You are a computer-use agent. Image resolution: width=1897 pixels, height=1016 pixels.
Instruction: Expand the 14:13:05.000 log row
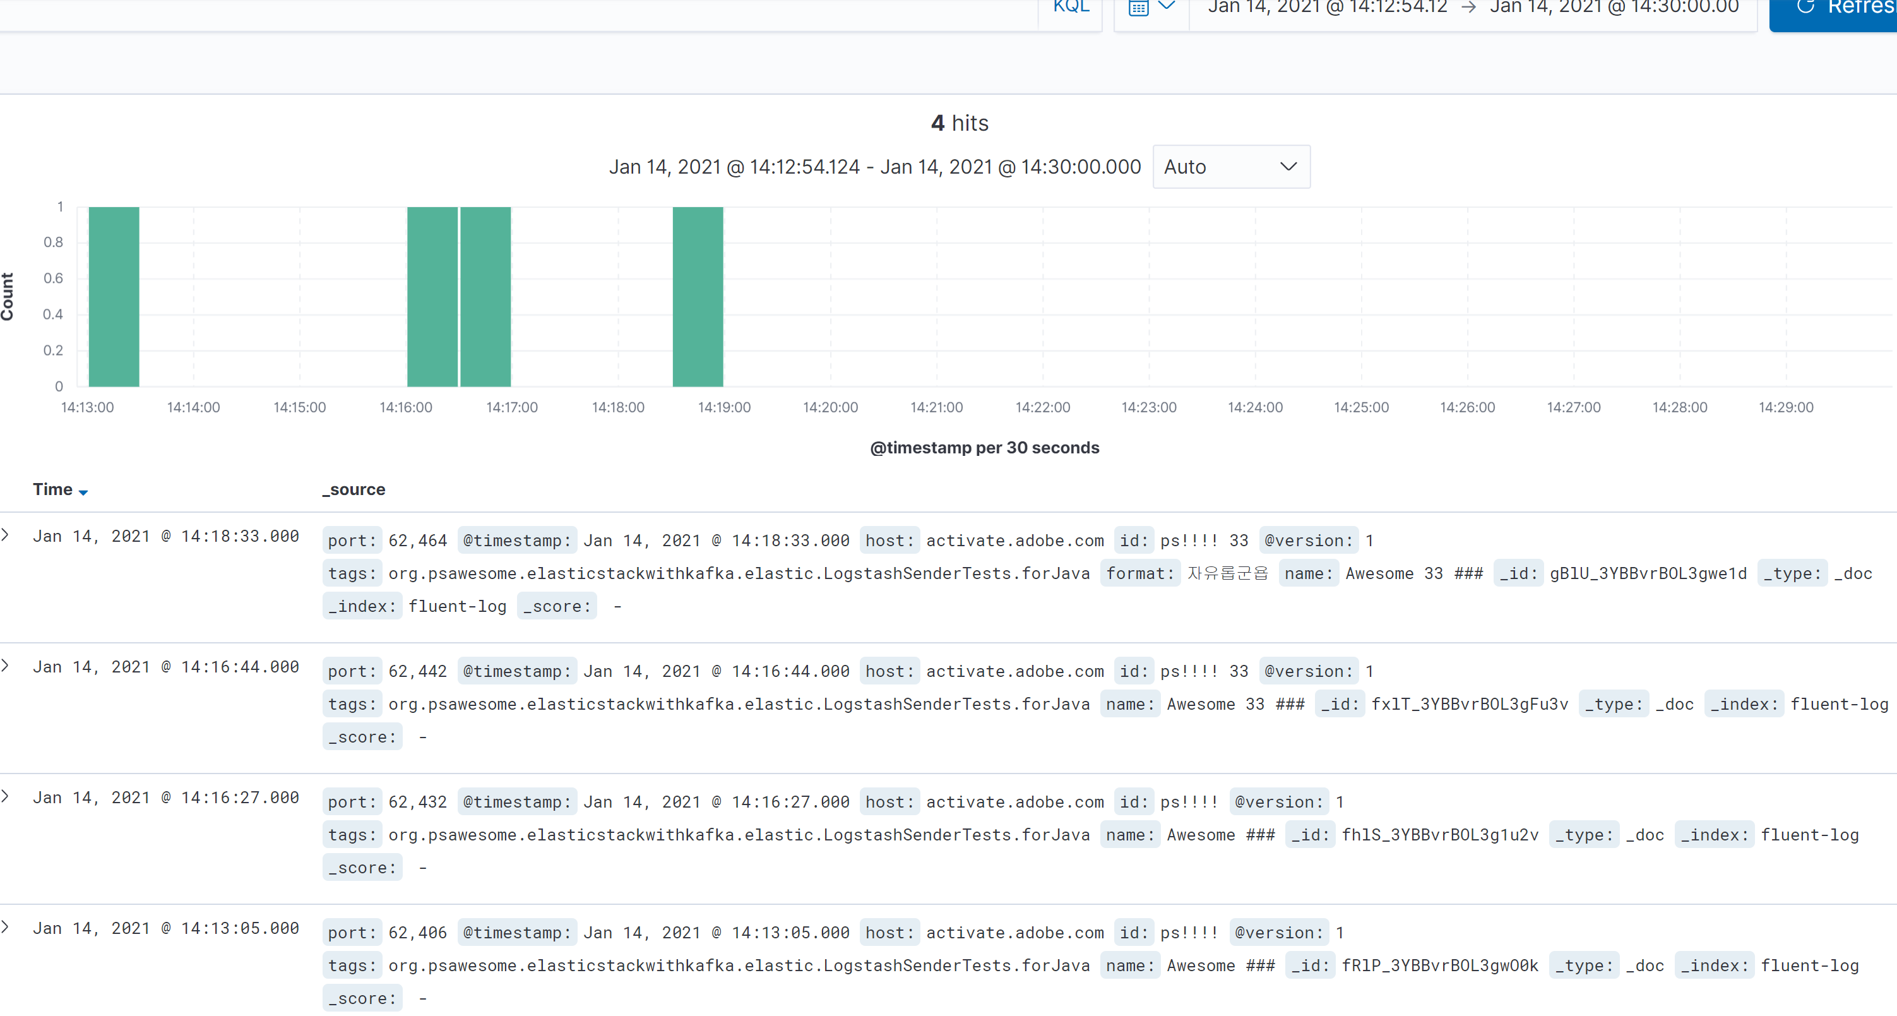[6, 928]
